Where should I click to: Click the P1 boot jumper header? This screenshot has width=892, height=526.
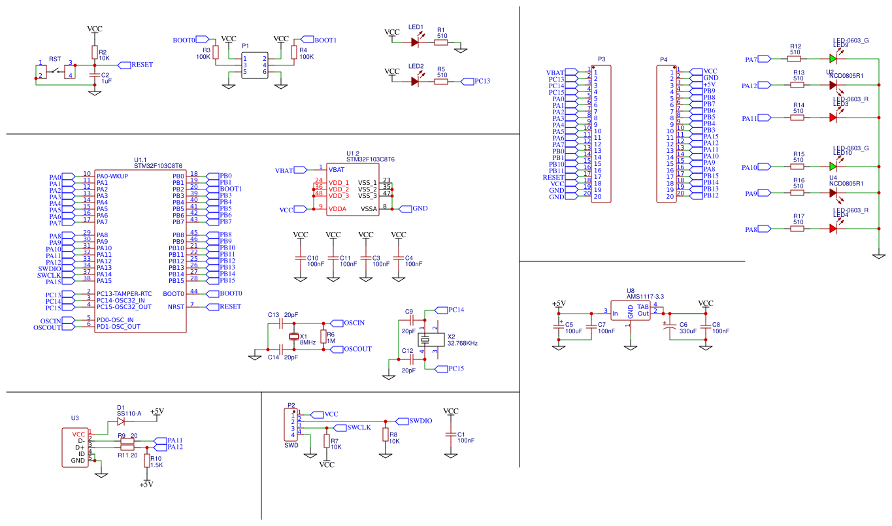click(x=254, y=65)
